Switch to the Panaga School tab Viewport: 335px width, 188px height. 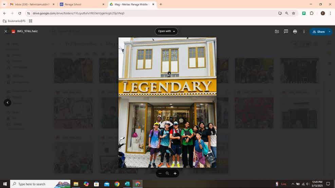coord(82,4)
